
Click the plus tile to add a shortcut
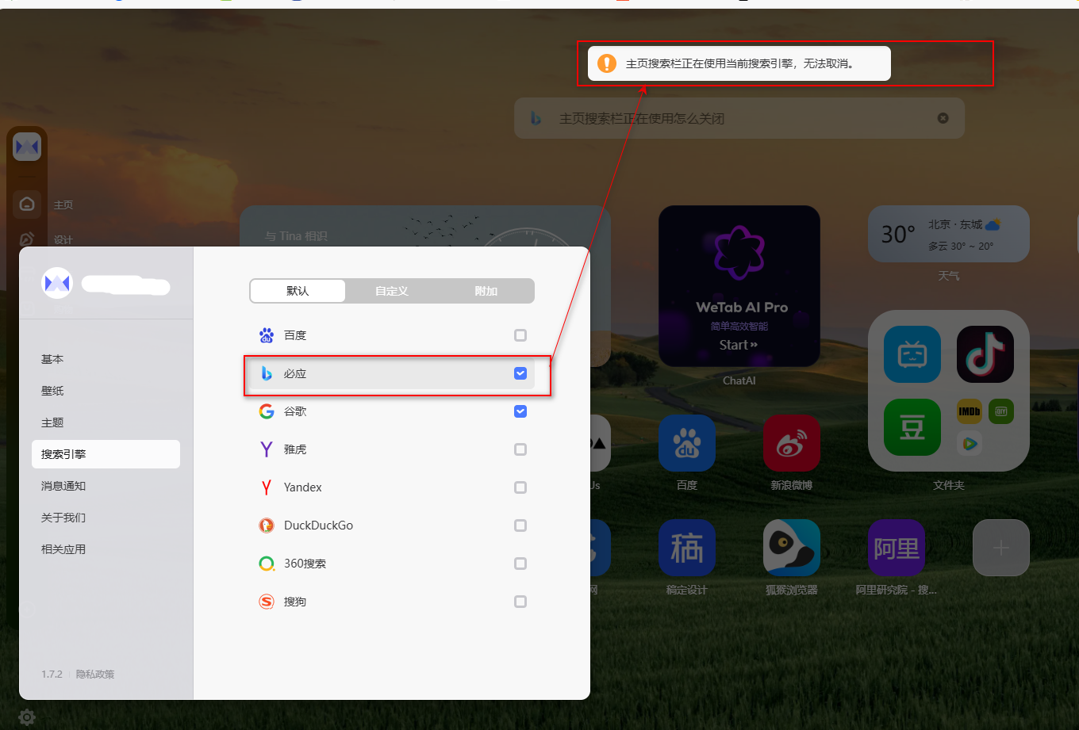[1001, 548]
